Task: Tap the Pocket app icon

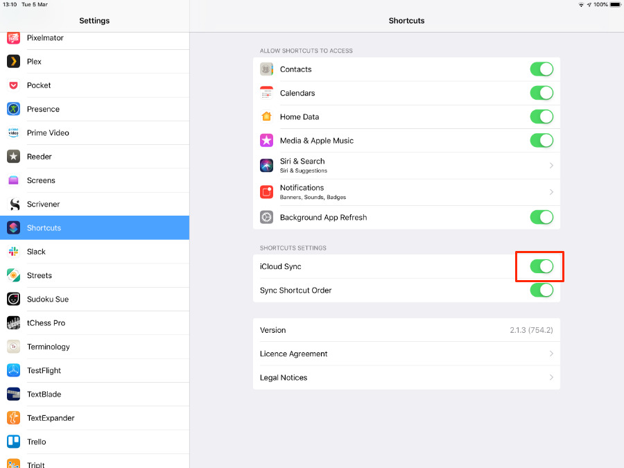Action: (14, 85)
